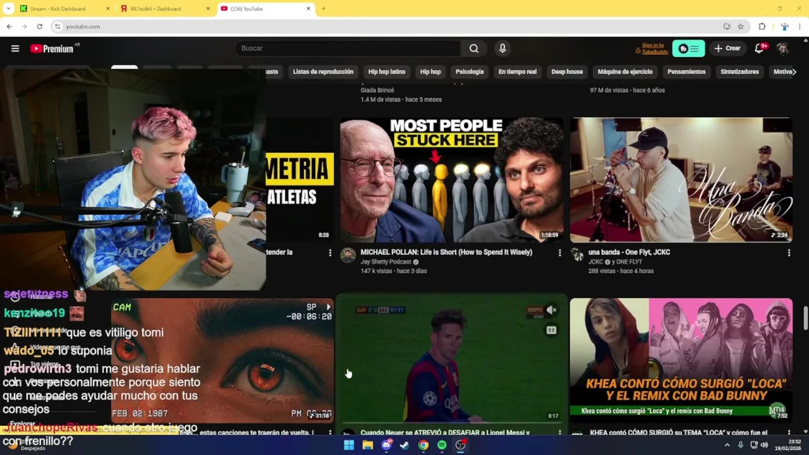Toggle captions on the Messi preview

[551, 330]
